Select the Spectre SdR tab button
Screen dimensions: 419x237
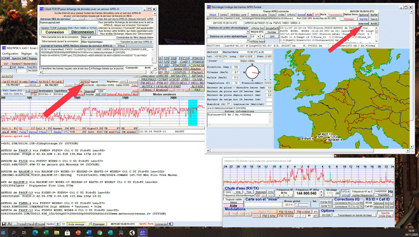pos(19,58)
